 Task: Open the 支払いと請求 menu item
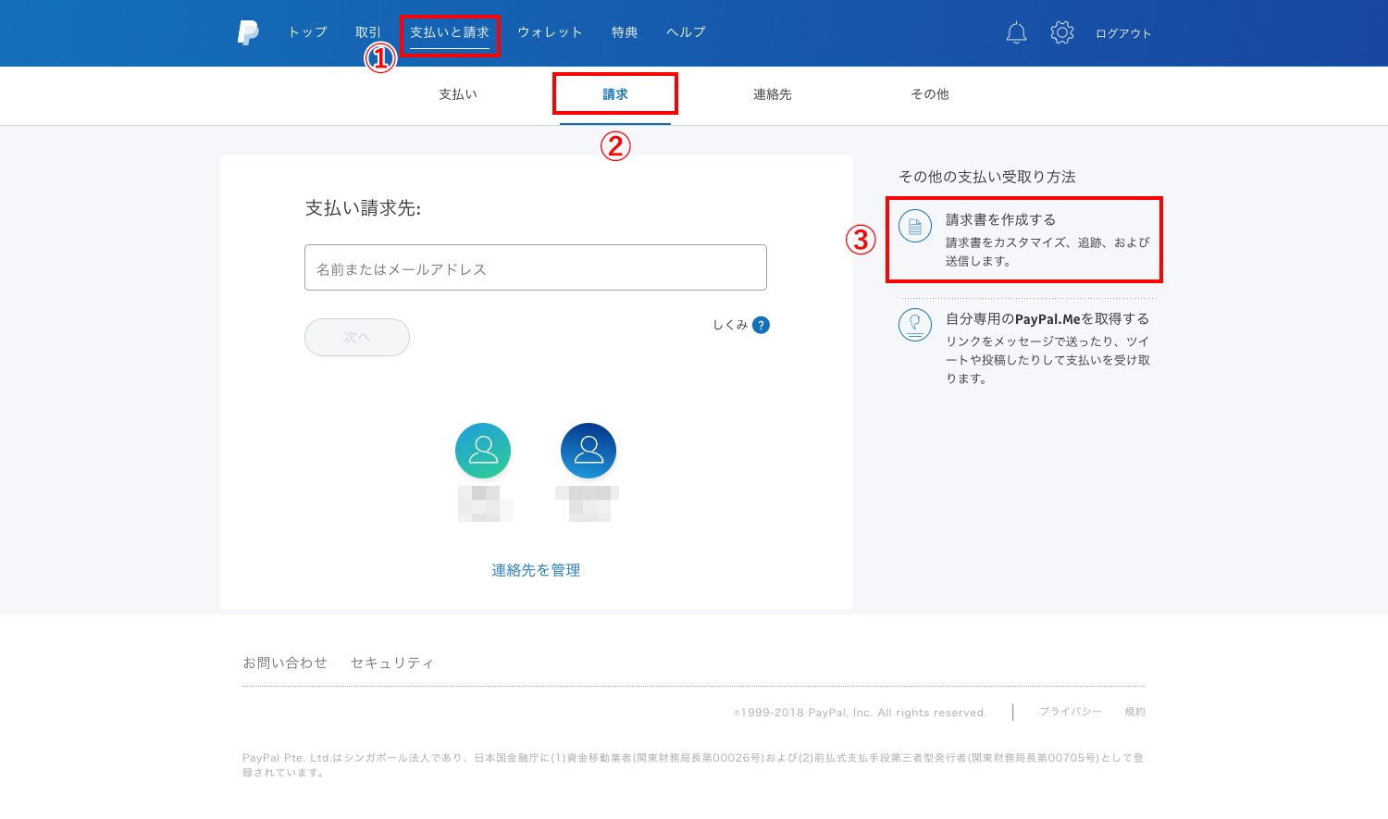[x=450, y=32]
